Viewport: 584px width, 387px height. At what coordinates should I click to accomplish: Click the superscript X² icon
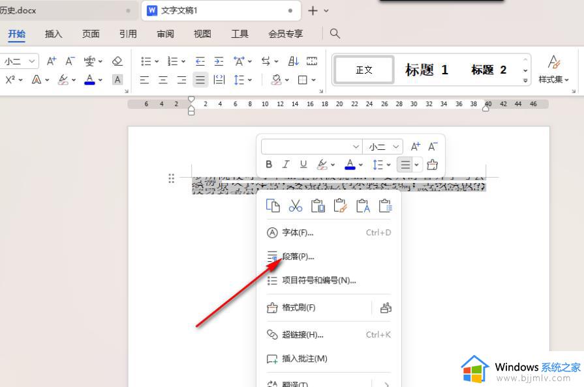coord(10,79)
